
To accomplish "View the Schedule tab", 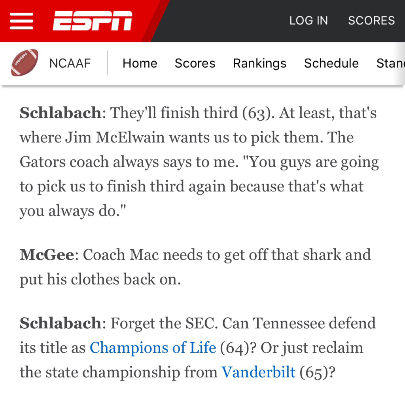I will tap(331, 63).
